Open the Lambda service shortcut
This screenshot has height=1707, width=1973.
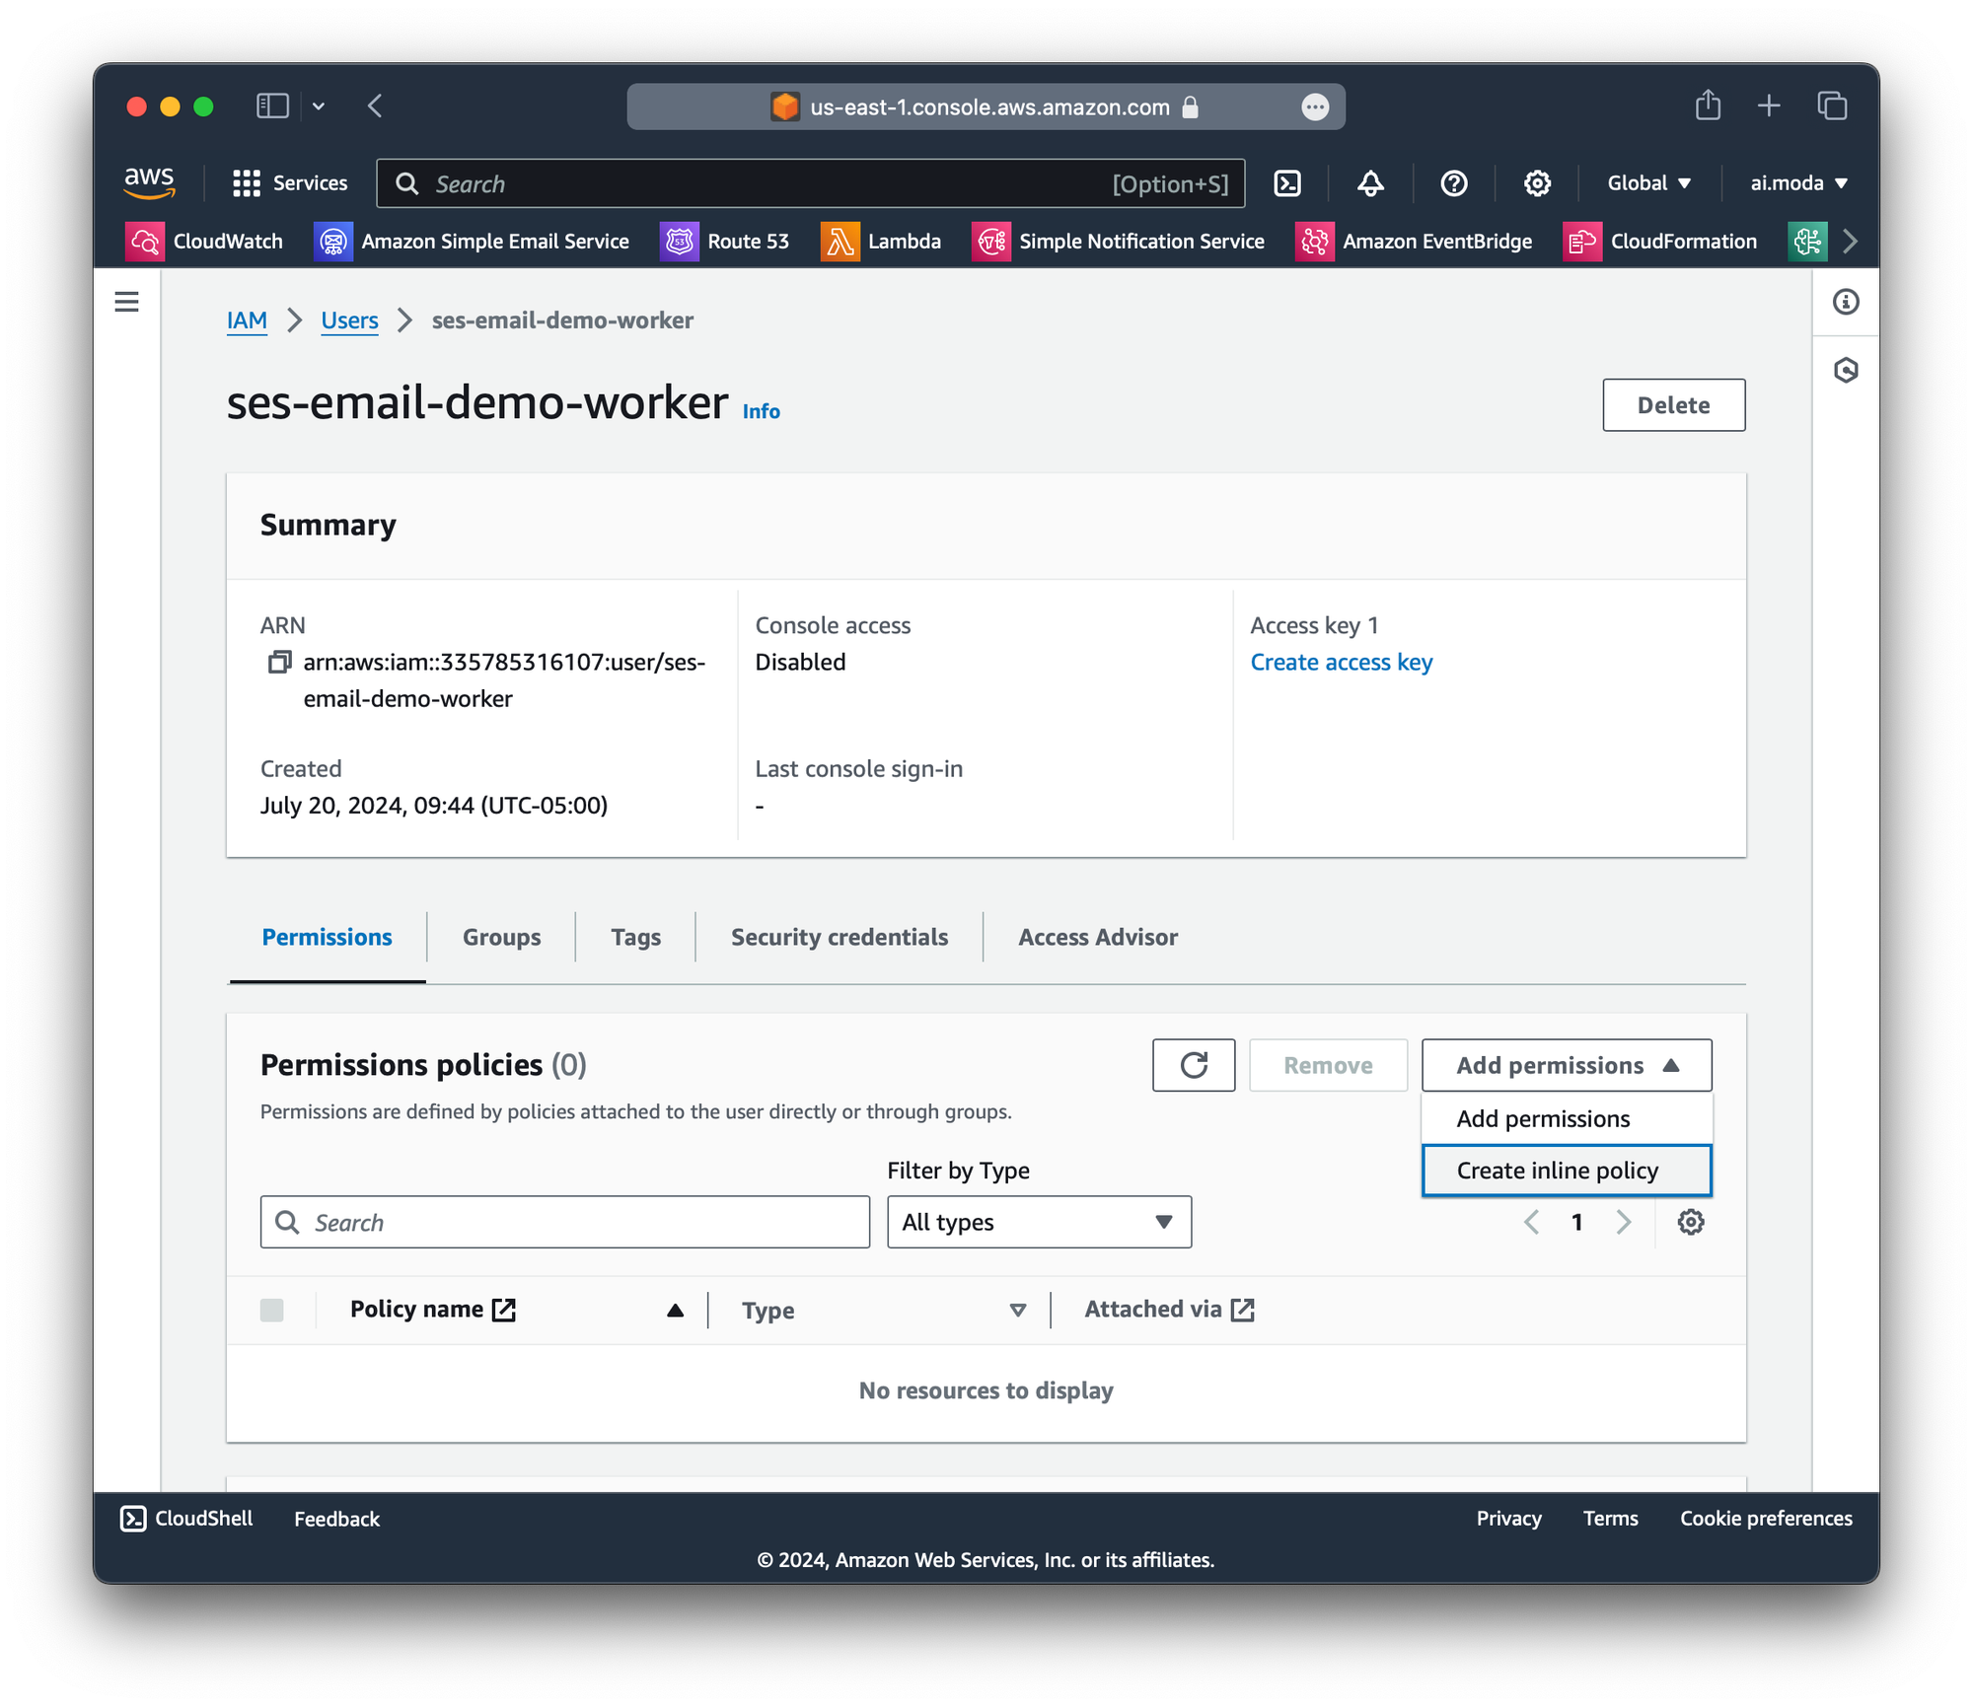(x=881, y=242)
